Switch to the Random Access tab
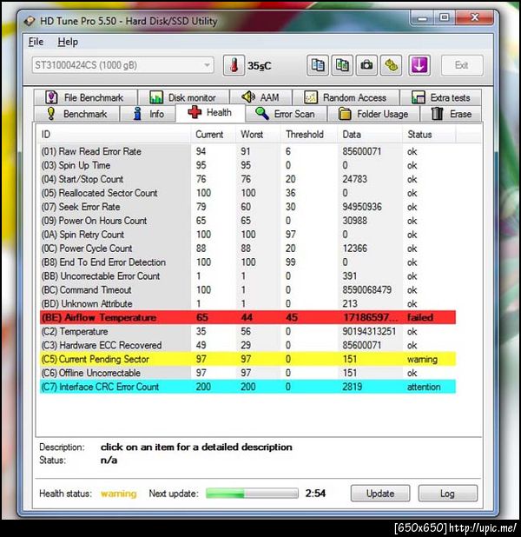 click(x=346, y=97)
